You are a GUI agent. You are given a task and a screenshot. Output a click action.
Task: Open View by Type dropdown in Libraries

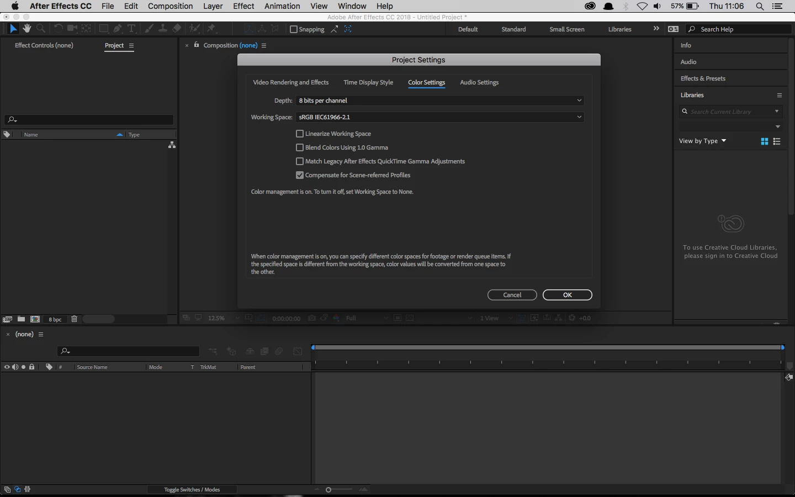pos(702,141)
